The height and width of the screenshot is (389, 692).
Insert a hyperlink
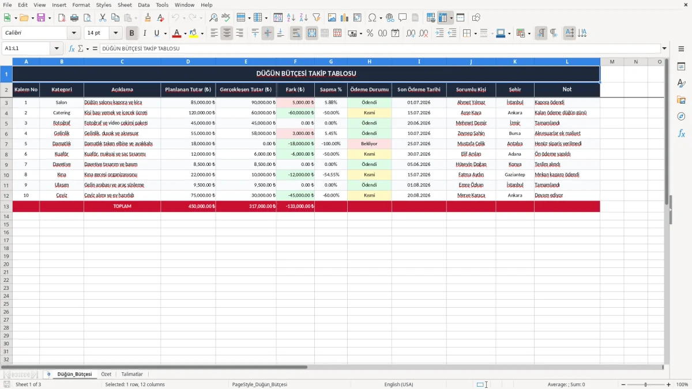[x=390, y=18]
